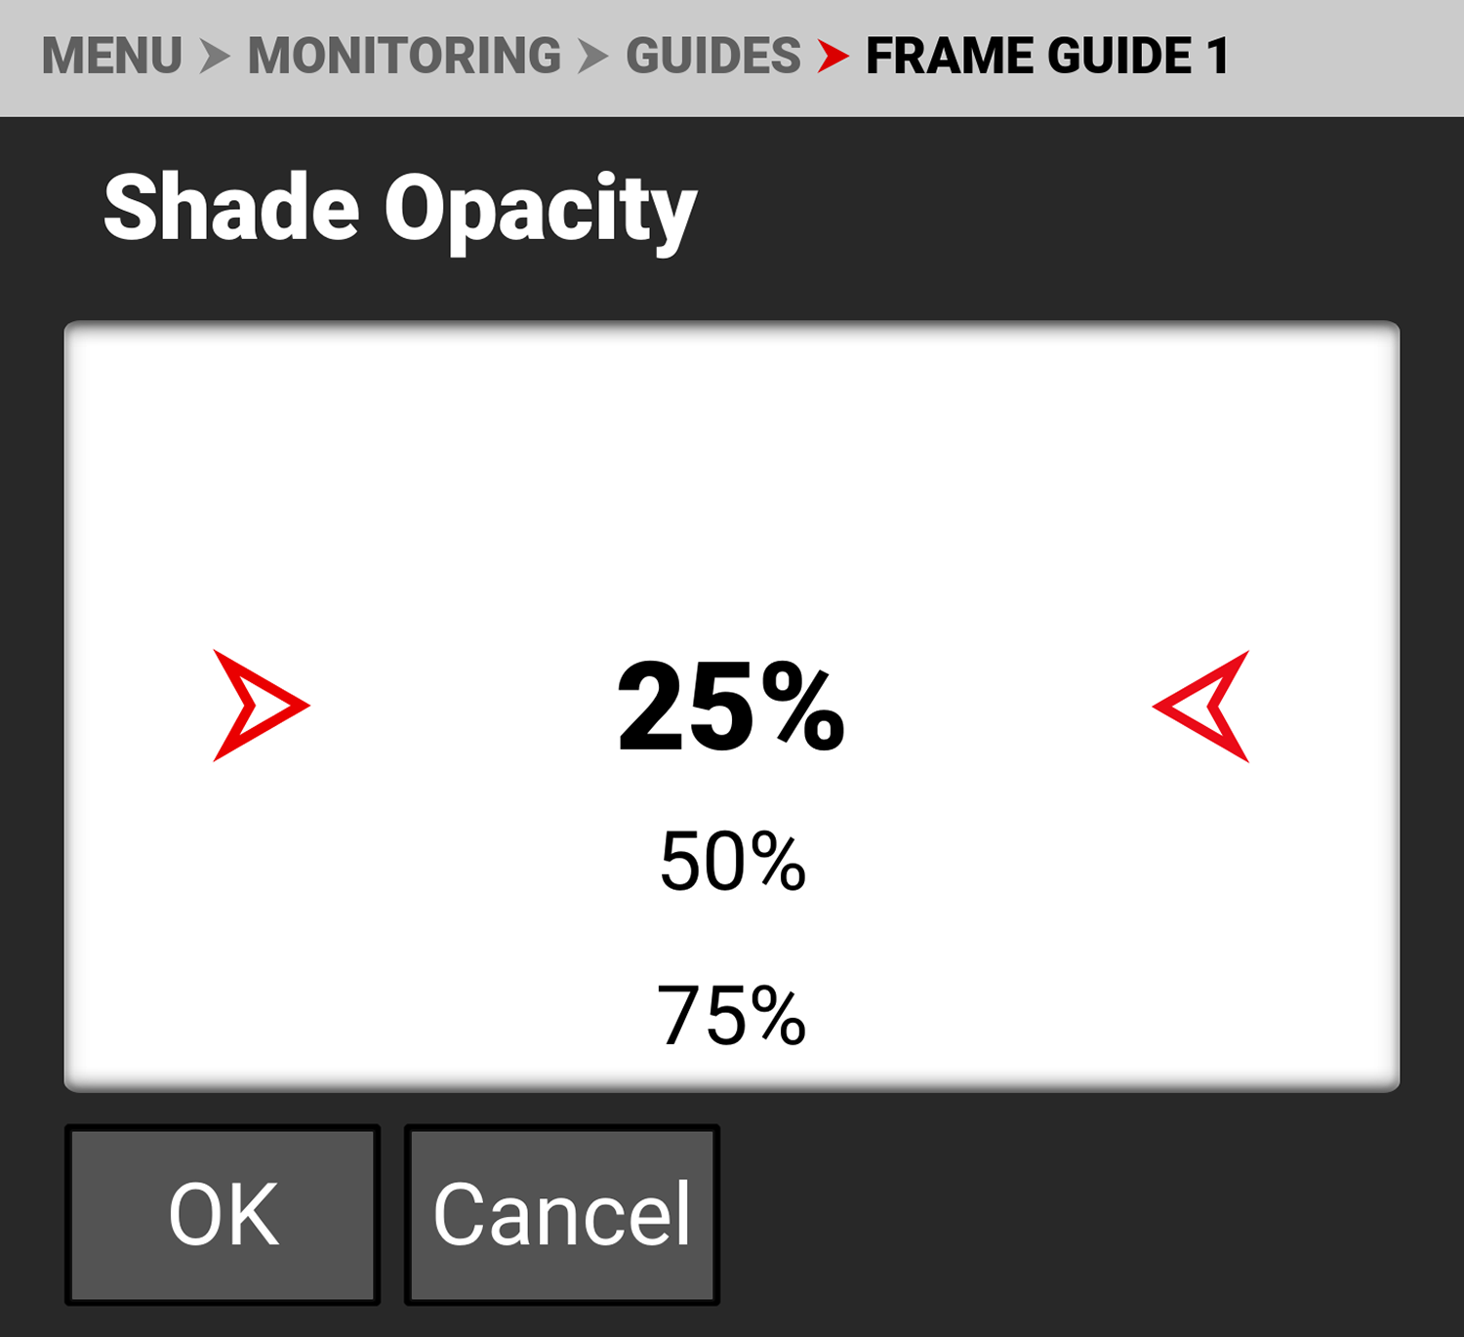Image resolution: width=1464 pixels, height=1337 pixels.
Task: Choose 50% shade opacity
Action: tap(732, 862)
